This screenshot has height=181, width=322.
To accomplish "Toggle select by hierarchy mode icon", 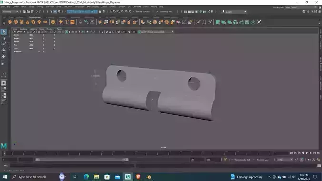I will click(x=51, y=12).
